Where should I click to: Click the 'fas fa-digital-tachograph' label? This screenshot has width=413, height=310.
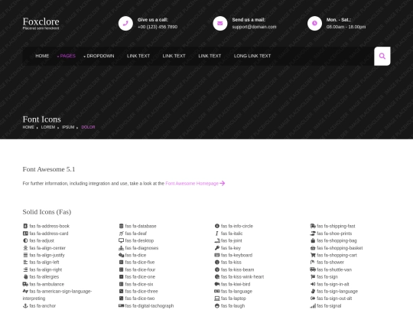[149, 305]
